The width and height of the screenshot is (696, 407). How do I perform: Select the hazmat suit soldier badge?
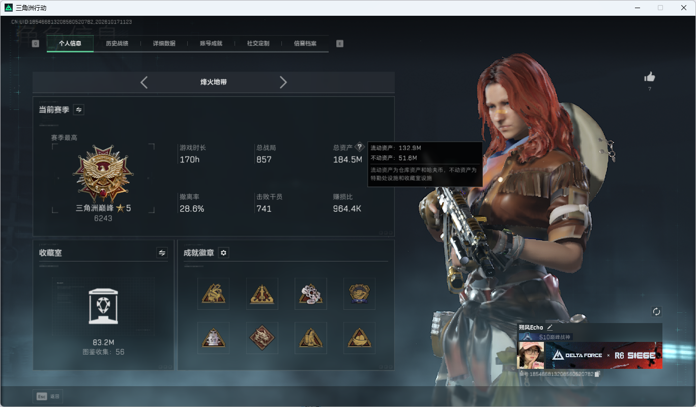point(311,338)
